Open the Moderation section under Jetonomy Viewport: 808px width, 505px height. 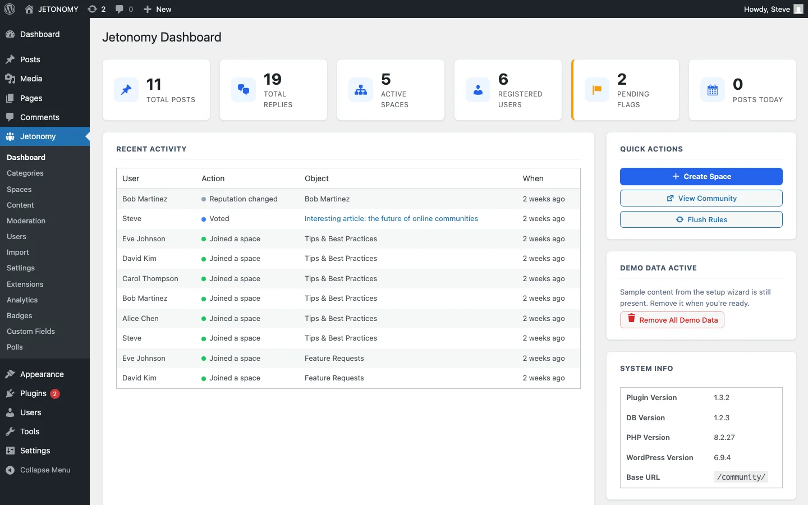click(x=25, y=221)
